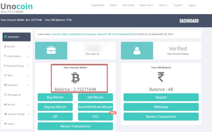This screenshot has height=132, width=212.
Task: Open the latest news link about Unocoin raising $1.5M
Action: coord(94,34)
